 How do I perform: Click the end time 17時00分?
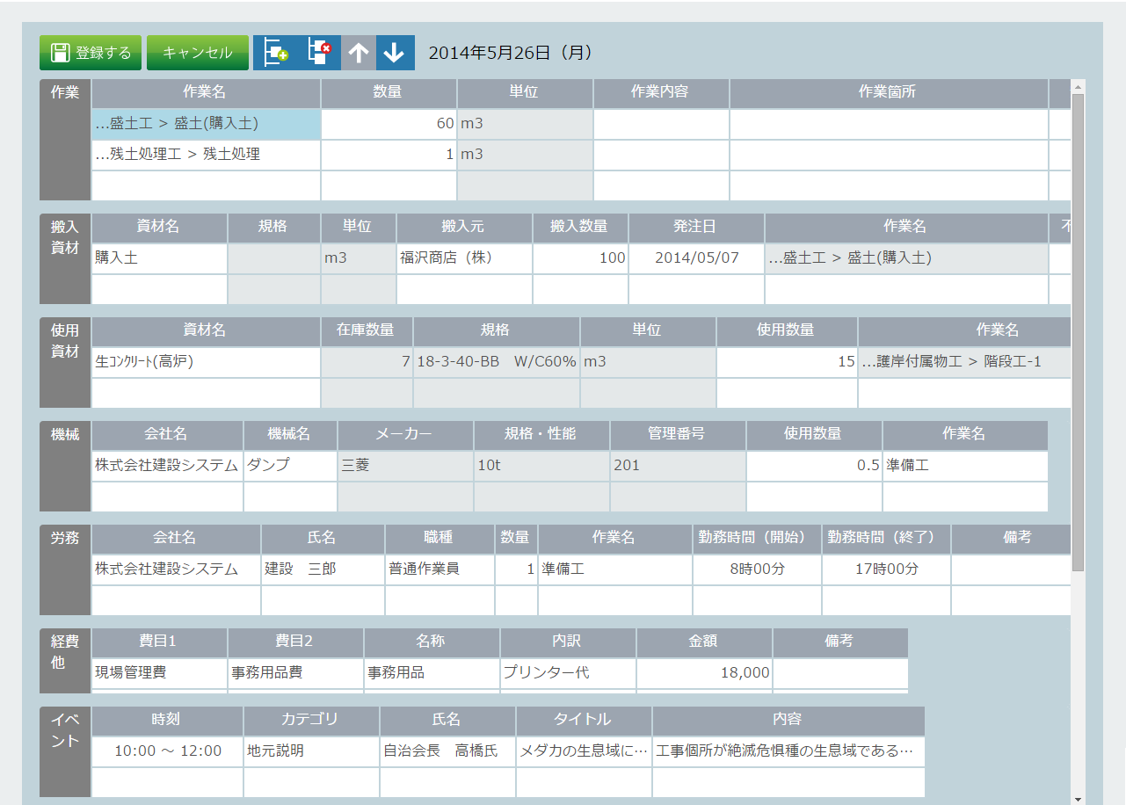886,569
